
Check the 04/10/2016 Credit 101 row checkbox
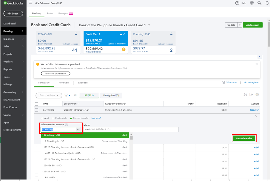[x=36, y=110]
